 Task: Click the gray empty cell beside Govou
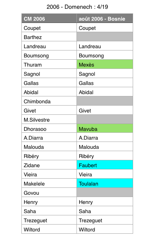[x=105, y=192]
